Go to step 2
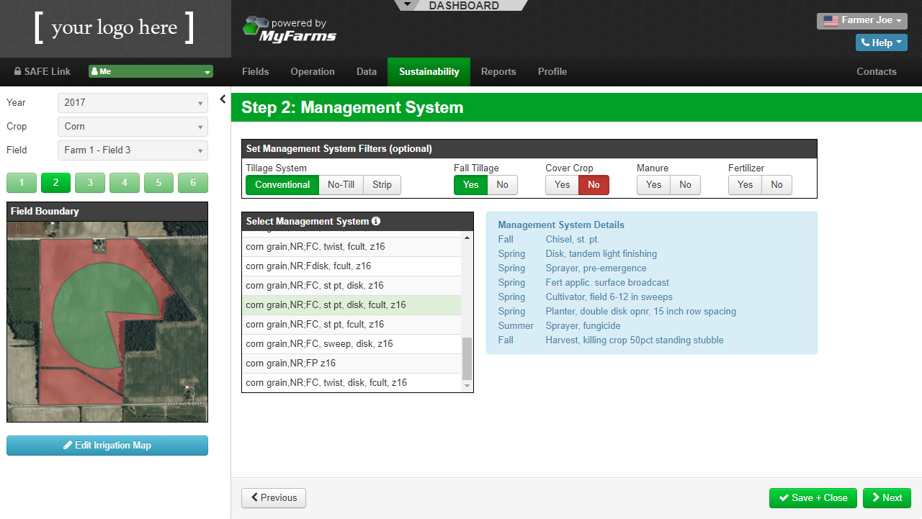 pos(56,183)
